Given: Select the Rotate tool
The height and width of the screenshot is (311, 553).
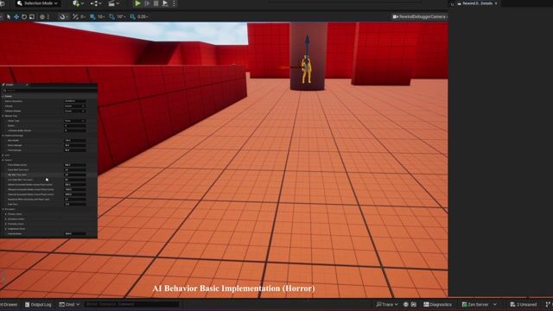Looking at the screenshot, I should click(x=24, y=16).
